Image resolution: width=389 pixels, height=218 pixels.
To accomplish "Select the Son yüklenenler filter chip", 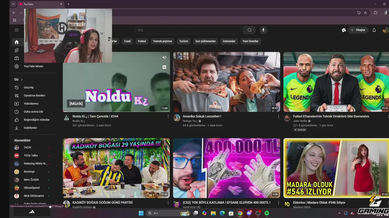I will pos(205,41).
